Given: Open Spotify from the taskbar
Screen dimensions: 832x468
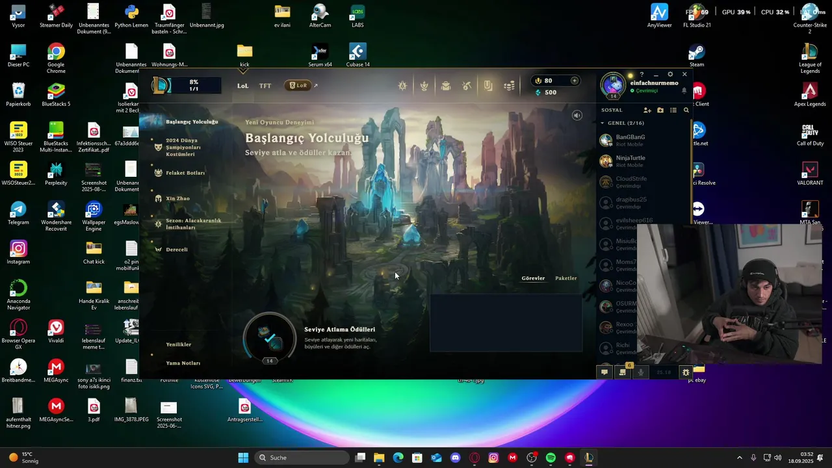Looking at the screenshot, I should 551,458.
